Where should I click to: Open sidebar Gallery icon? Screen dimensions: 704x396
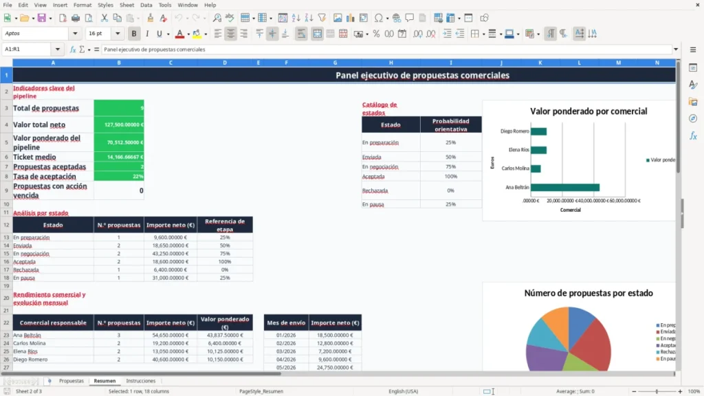tap(693, 102)
